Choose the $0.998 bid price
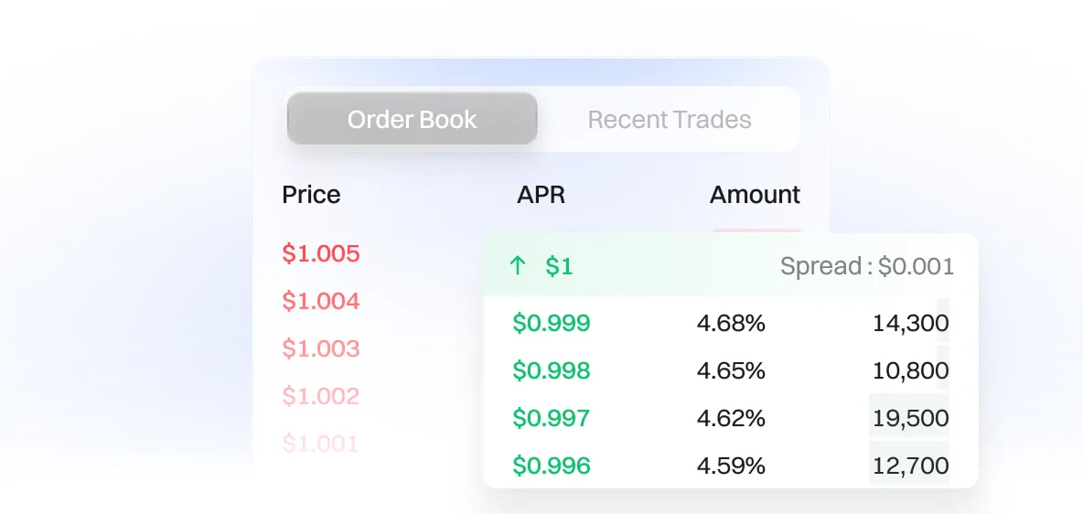 coord(552,370)
